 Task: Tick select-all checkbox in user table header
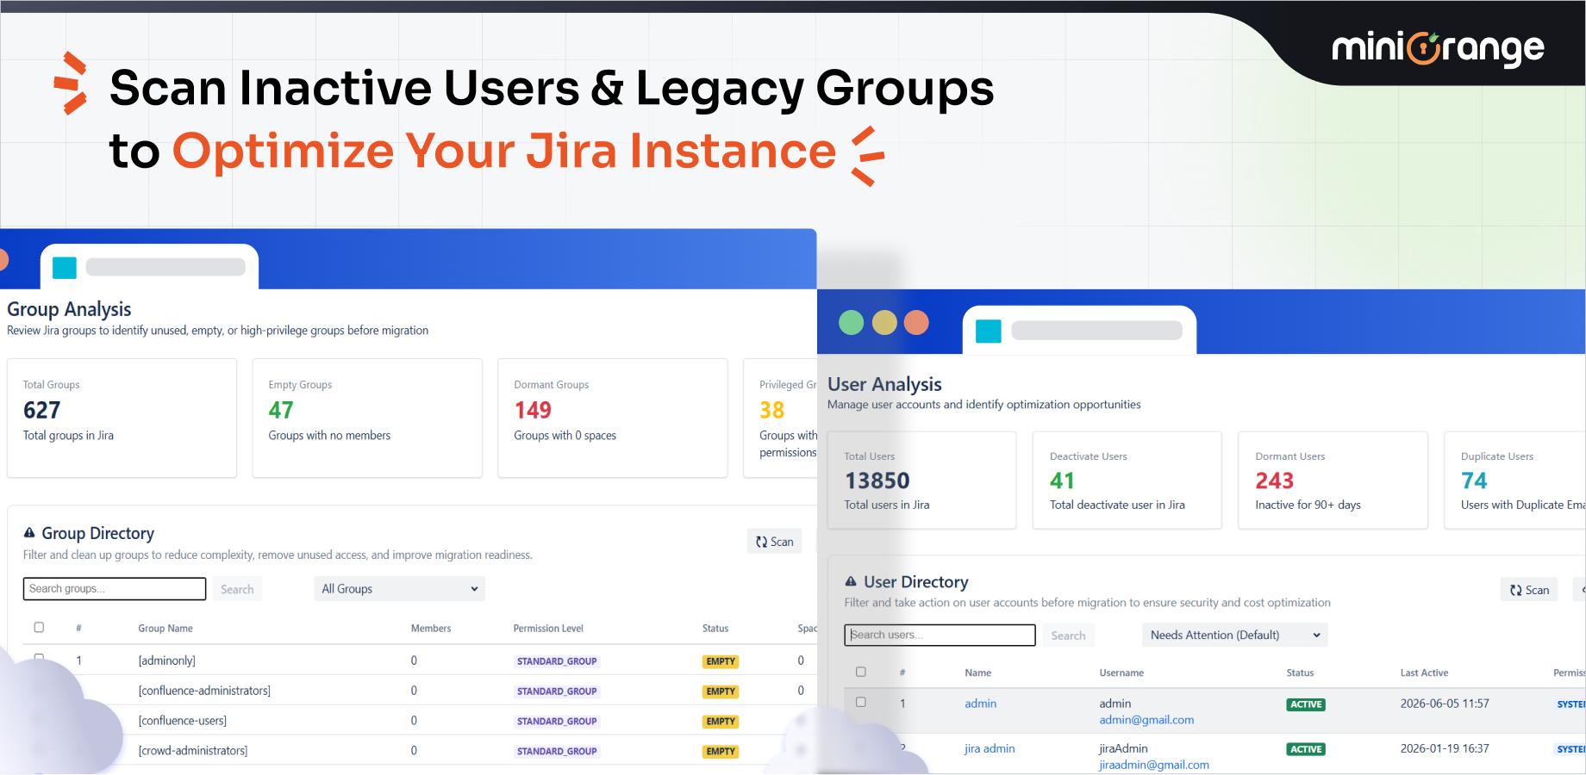860,672
